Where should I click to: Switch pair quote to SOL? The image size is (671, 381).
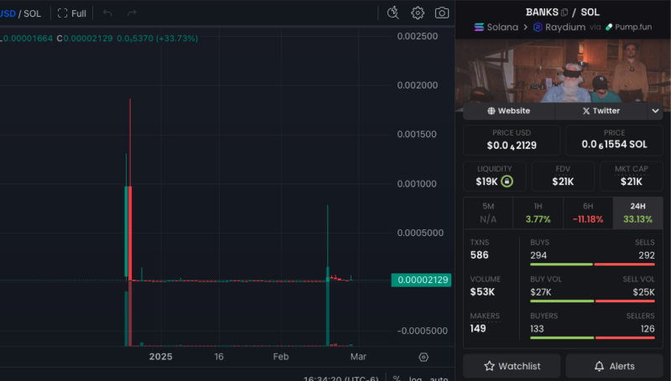point(32,13)
